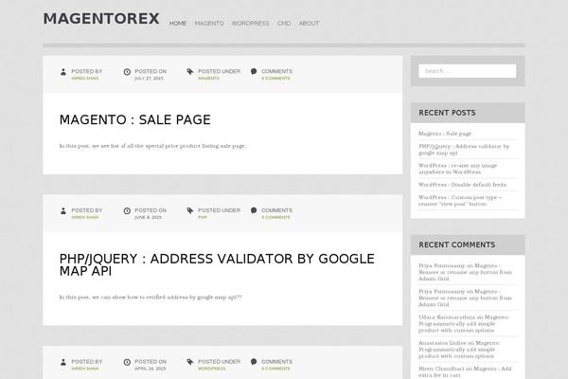
Task: Click the author person icon on the April 16 post
Action: (63, 362)
